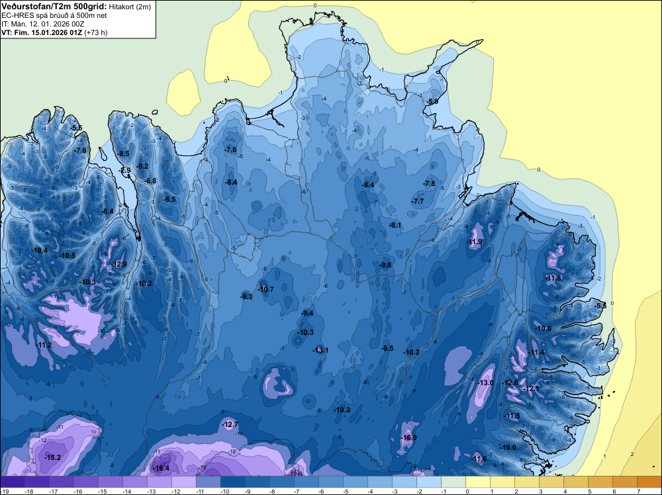This screenshot has height=495, width=662.
Task: Click the 'IT: Mán. 12. 01. 2026 00Z' line
Action: pos(42,24)
